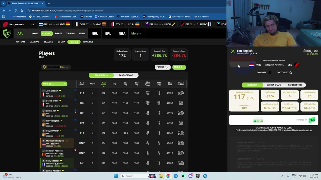The width and height of the screenshot is (321, 180).
Task: Open the Tipping nav item
Action: click(70, 33)
